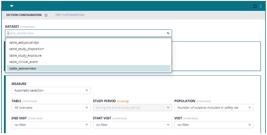This screenshot has height=135, width=267.
Task: Expand the End Visit no filter dropdown
Action: 51,125
